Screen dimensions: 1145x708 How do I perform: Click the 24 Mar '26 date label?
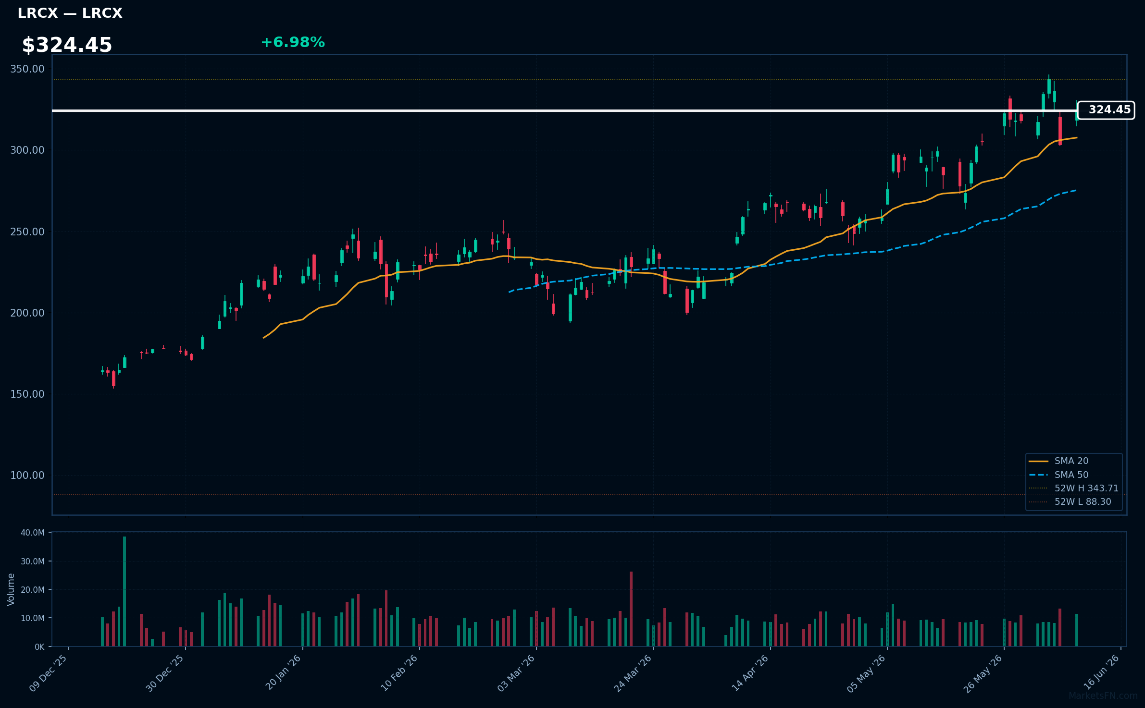pos(633,673)
